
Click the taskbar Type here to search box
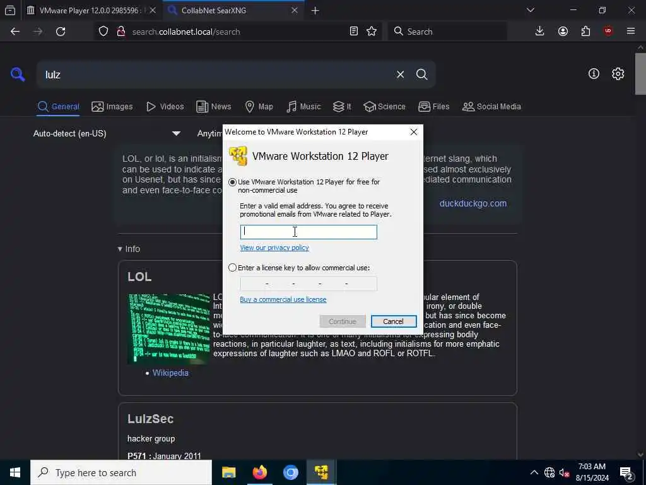coord(121,472)
